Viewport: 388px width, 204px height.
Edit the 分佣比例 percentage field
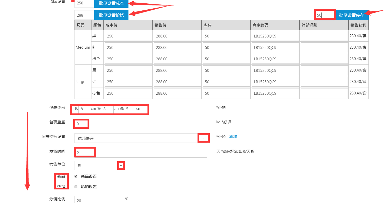99,200
